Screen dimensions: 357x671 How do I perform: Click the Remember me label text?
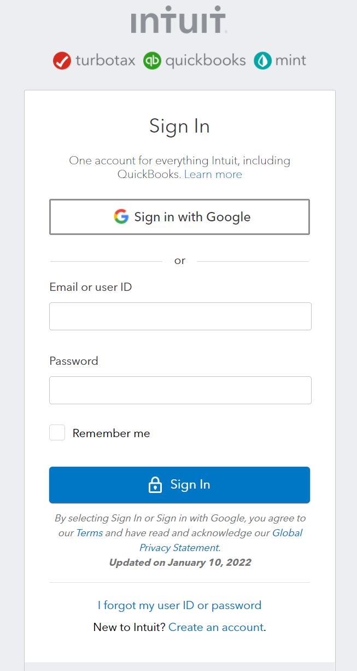(x=111, y=433)
